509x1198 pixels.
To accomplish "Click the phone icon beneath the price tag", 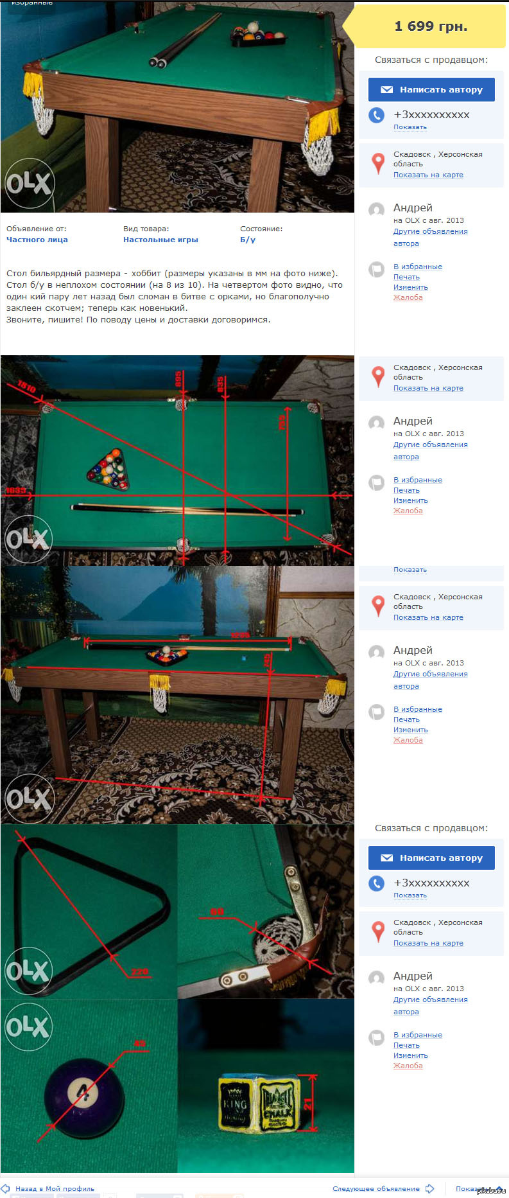I will pyautogui.click(x=376, y=115).
